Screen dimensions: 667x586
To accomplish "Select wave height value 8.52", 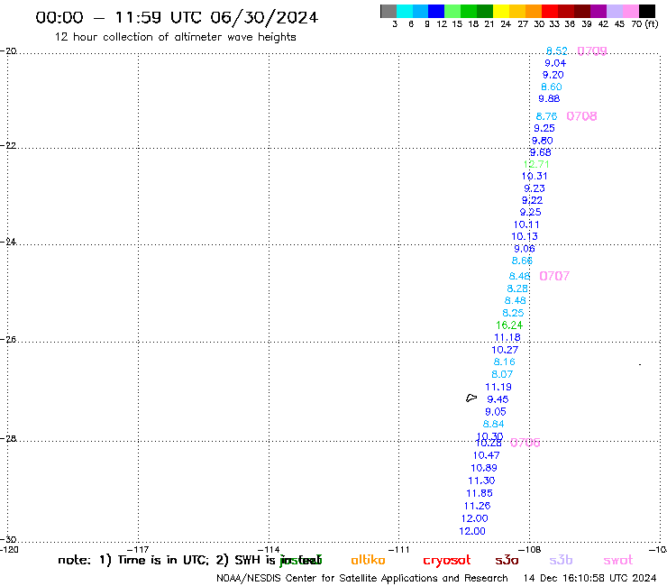I will pyautogui.click(x=557, y=51).
